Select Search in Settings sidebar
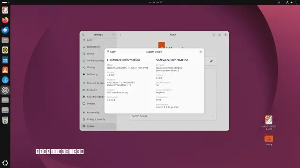This screenshot has height=168, width=300. [98, 54]
